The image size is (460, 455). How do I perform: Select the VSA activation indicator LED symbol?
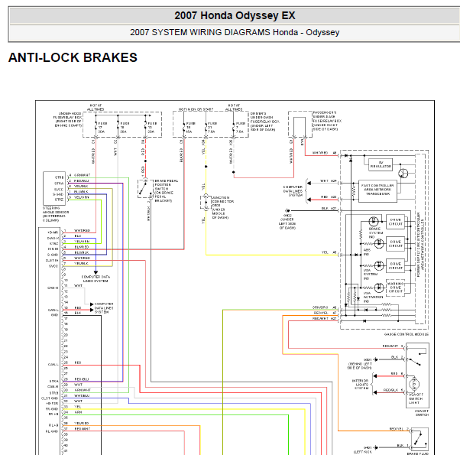click(x=379, y=288)
